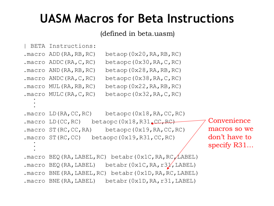
Task: Click the slide title UASM Macros for Beta Instructions
Action: click(137, 19)
